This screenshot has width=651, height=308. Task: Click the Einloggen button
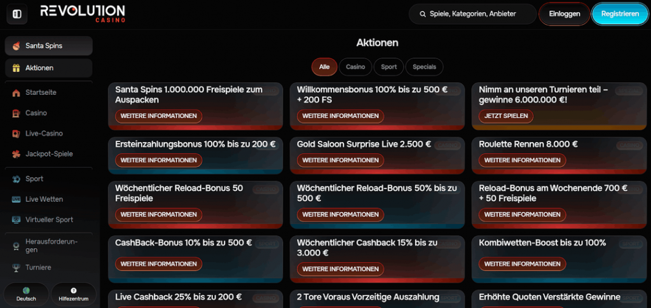[564, 14]
